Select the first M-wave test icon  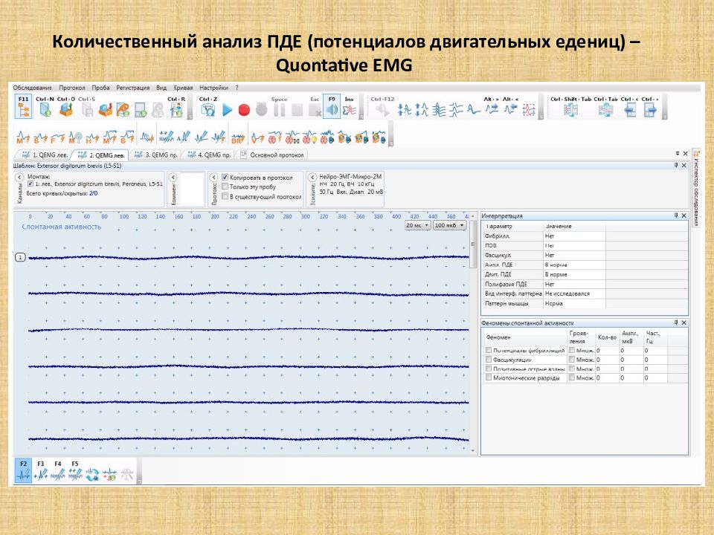(x=23, y=137)
